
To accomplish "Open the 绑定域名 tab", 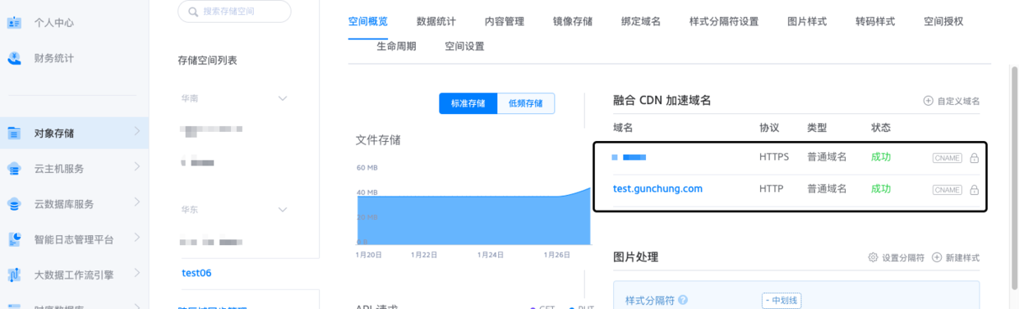I will pyautogui.click(x=641, y=21).
